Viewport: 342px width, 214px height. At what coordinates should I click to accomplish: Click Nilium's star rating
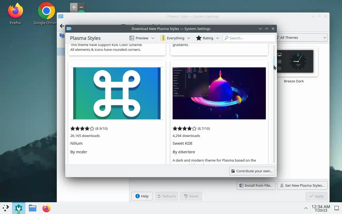82,128
